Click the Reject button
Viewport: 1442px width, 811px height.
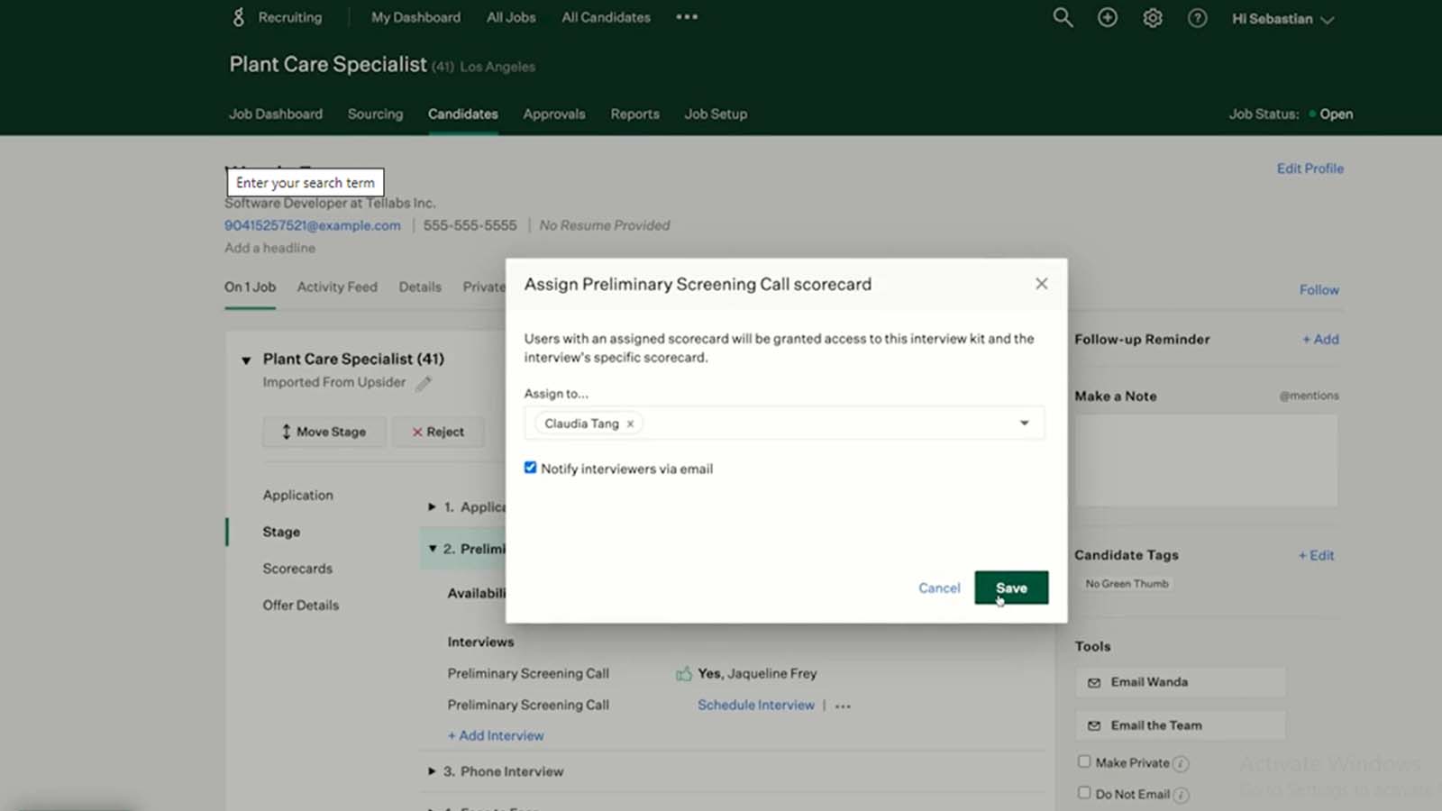438,432
